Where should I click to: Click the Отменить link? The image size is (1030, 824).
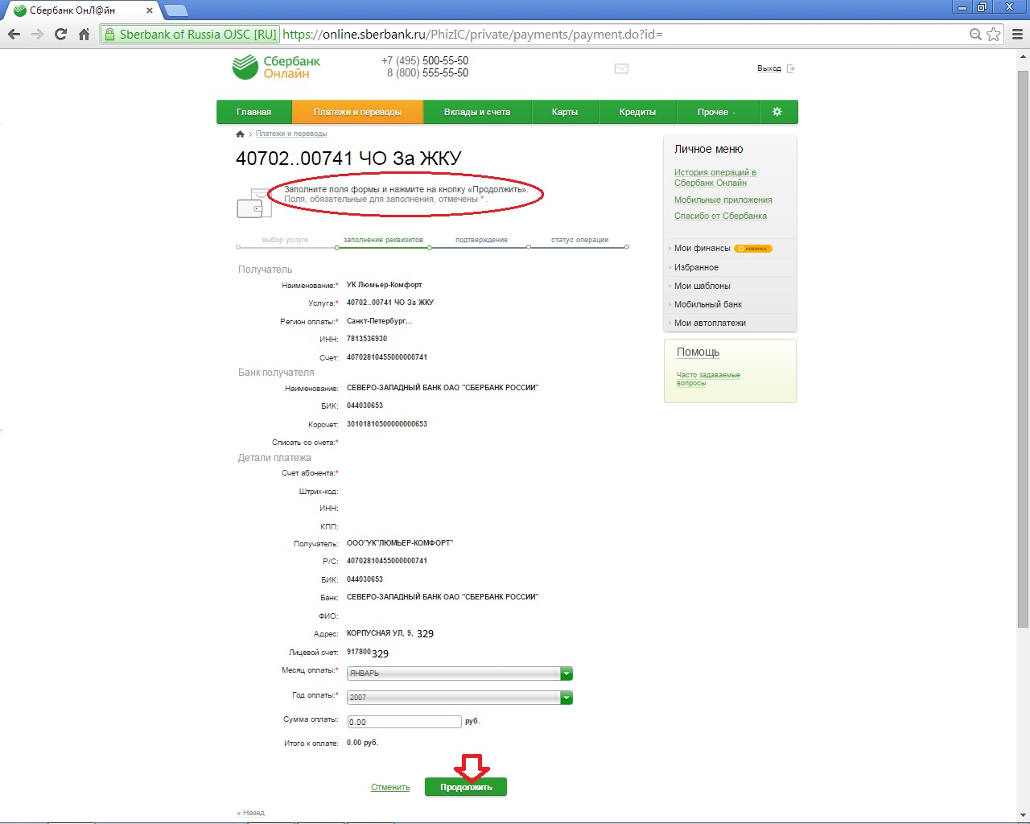390,787
